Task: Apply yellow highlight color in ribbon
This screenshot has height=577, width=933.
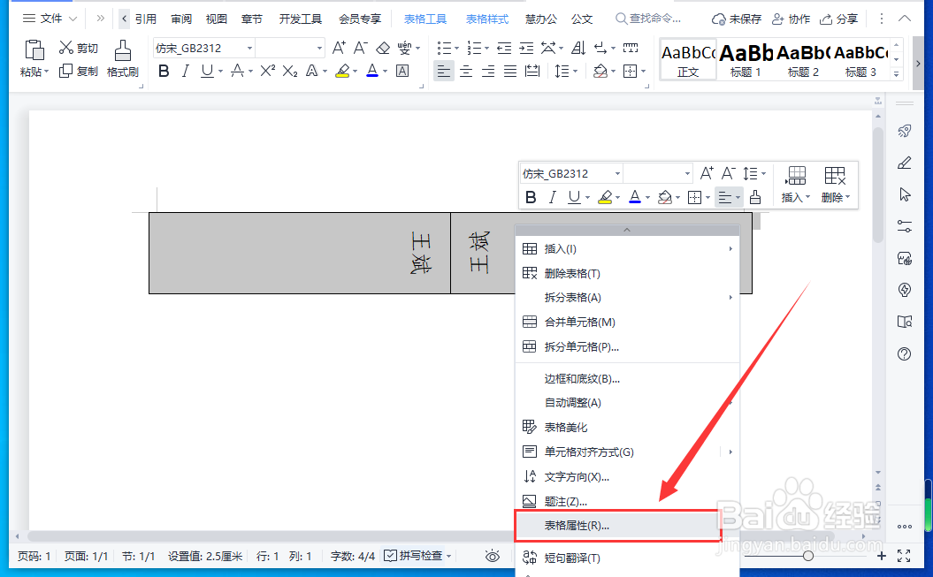Action: (342, 72)
